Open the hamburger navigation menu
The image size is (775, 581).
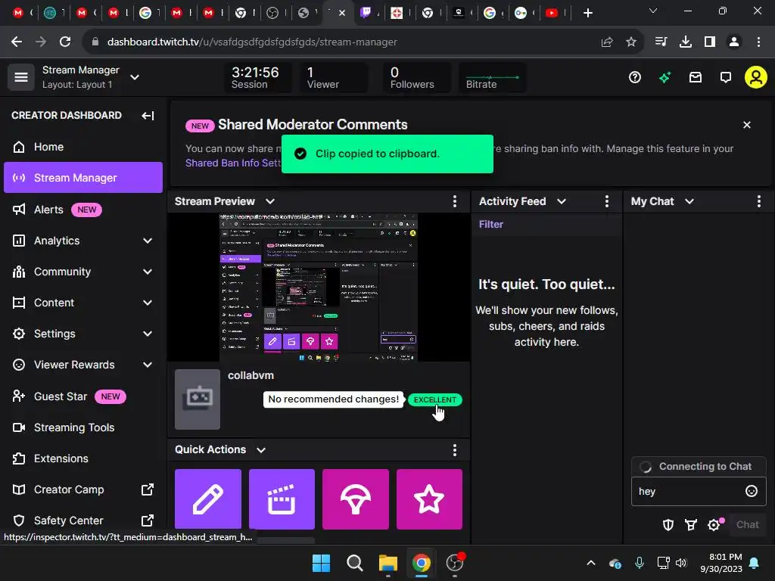(x=20, y=77)
